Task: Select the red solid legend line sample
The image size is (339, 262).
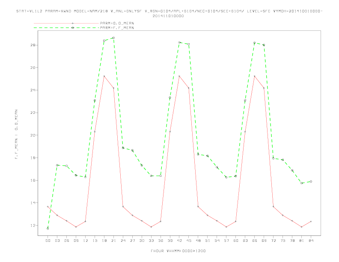Action: (x=66, y=23)
